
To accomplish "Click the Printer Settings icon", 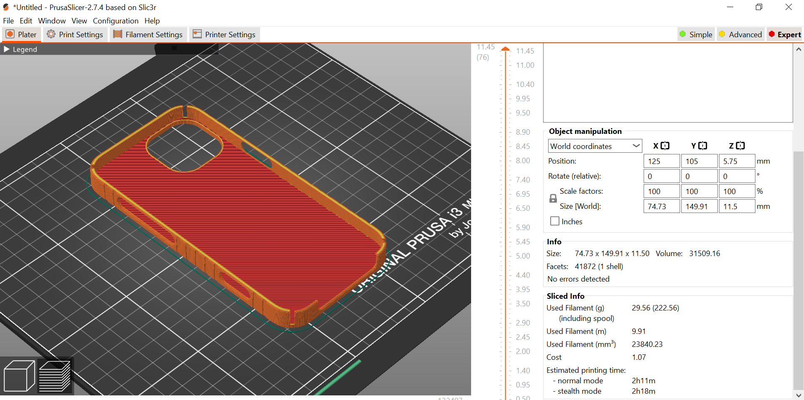I will [197, 34].
